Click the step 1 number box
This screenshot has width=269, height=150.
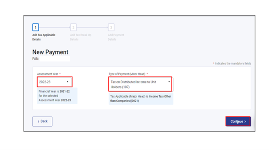click(x=35, y=27)
